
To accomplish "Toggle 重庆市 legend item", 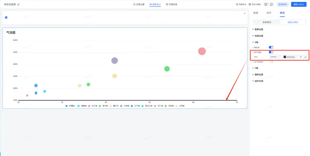I will [x=114, y=106].
